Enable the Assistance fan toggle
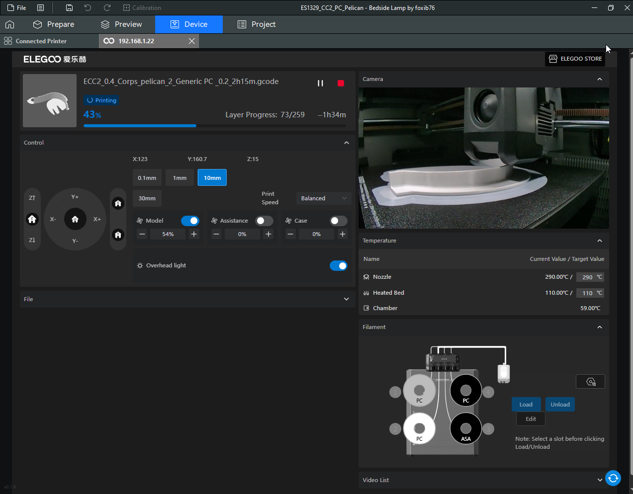This screenshot has width=633, height=494. click(x=264, y=221)
